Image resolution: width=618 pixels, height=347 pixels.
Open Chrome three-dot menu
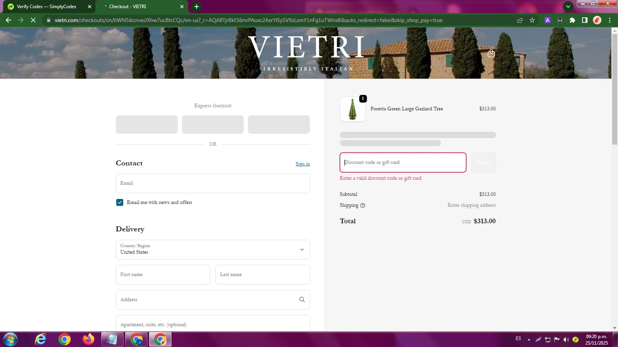click(x=610, y=20)
